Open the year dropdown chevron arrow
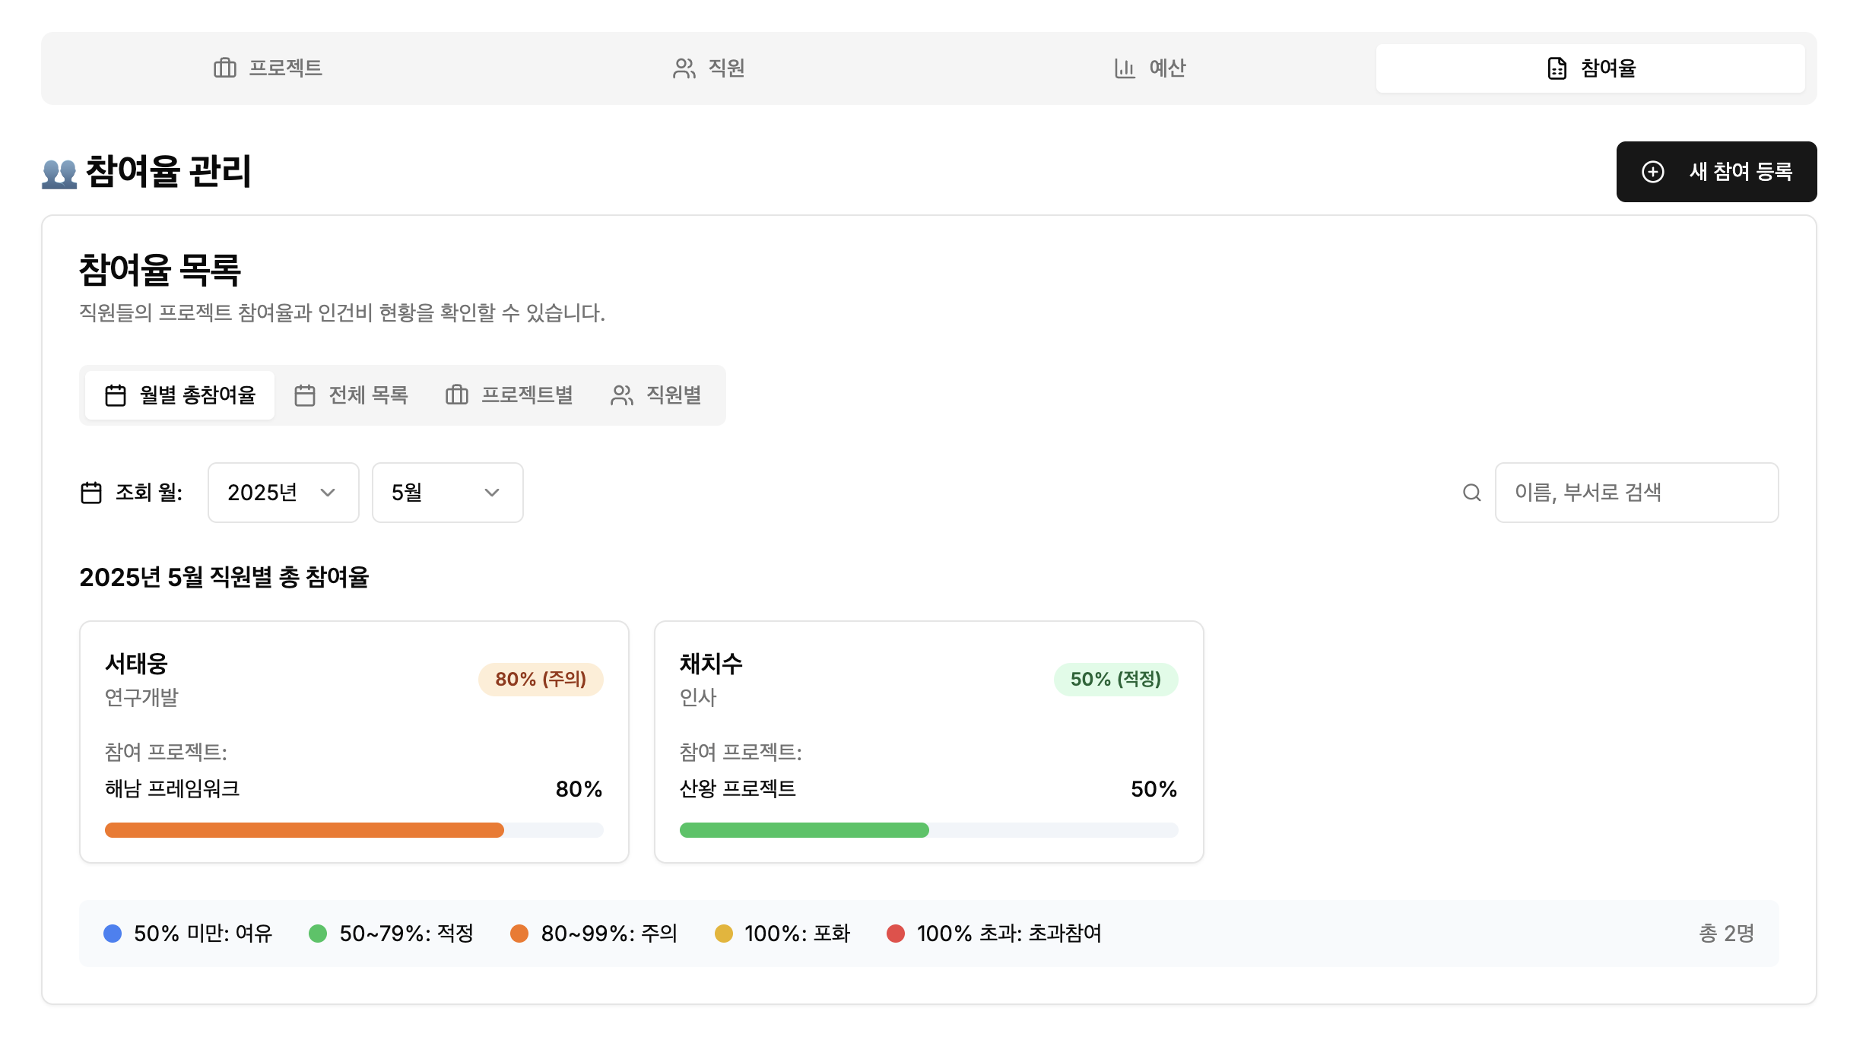The image size is (1866, 1043). (x=329, y=493)
